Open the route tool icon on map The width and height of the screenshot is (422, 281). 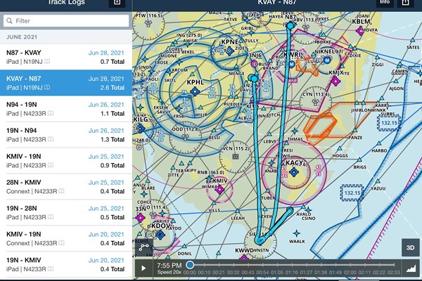coord(145,247)
